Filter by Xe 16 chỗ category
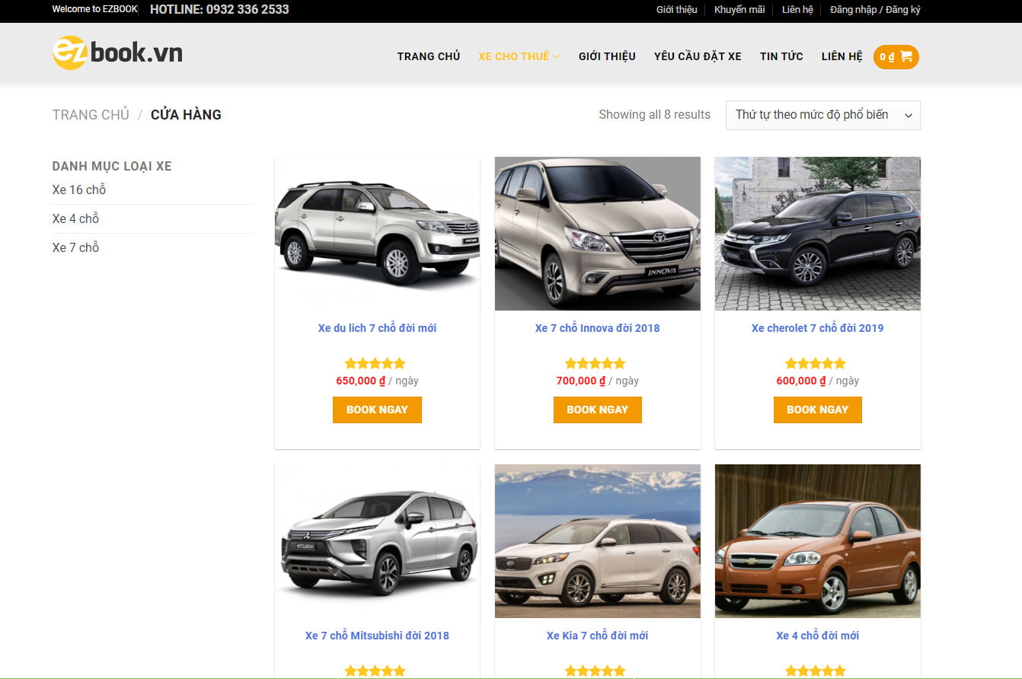Viewport: 1022px width, 679px height. point(79,190)
